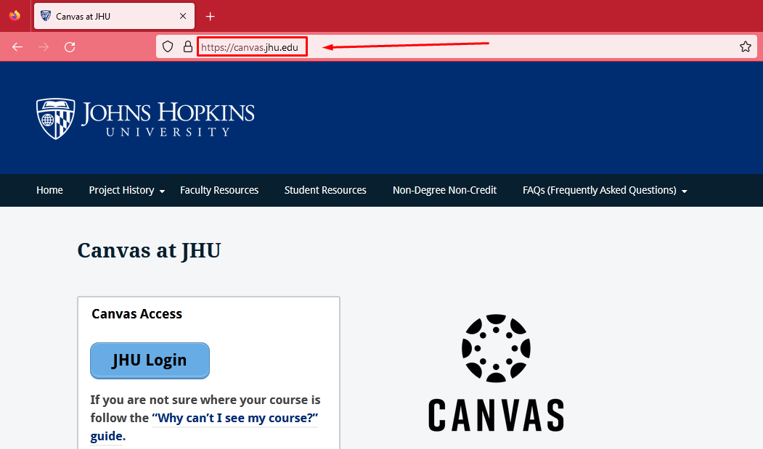Viewport: 763px width, 449px height.
Task: Bookmark this page with star icon
Action: tap(746, 46)
